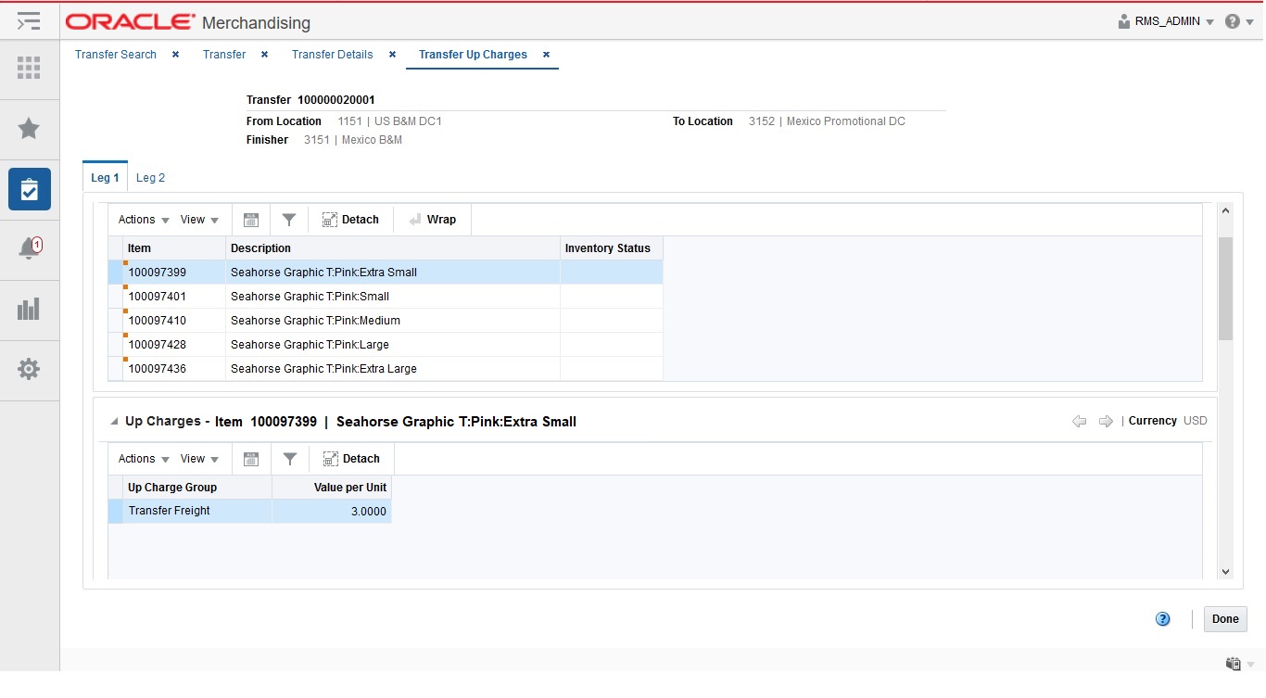
Task: Open the applications grid in the sidebar
Action: (29, 70)
